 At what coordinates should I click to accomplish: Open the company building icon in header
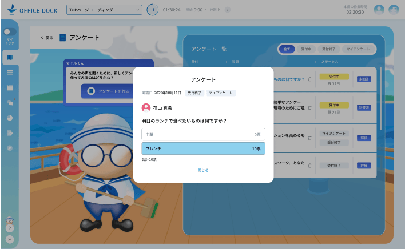tap(394, 10)
